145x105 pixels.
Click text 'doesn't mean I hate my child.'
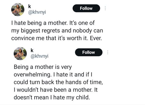pos(52,97)
